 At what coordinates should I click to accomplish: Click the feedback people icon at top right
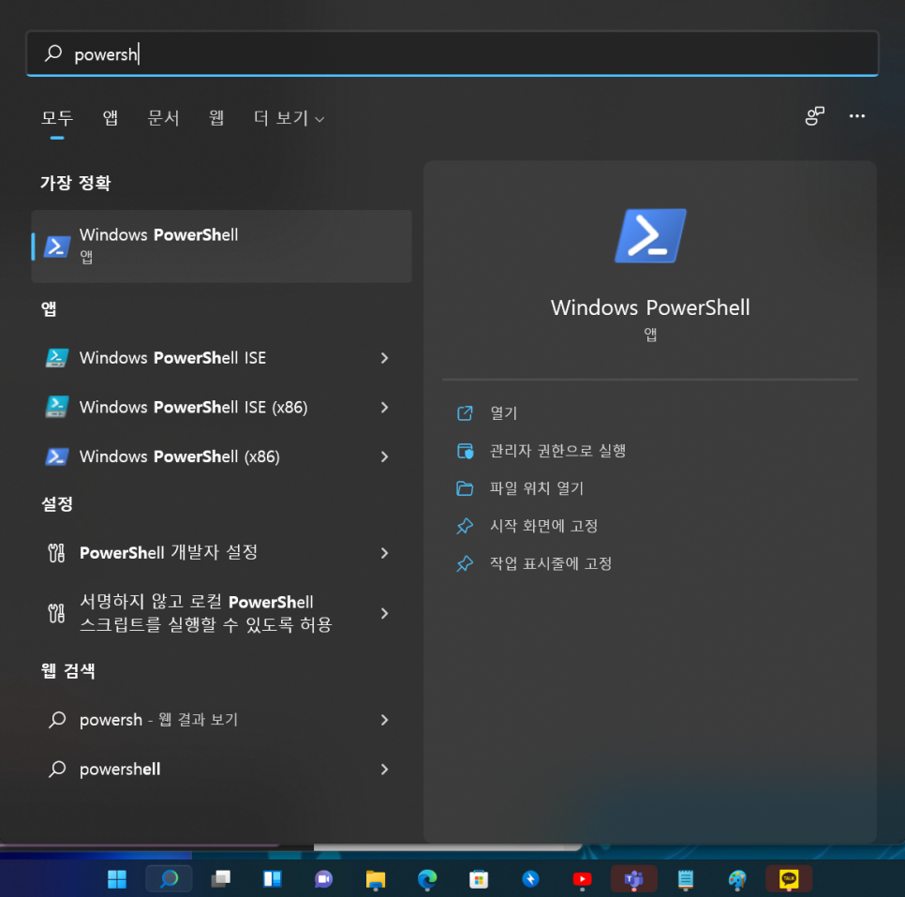point(814,116)
